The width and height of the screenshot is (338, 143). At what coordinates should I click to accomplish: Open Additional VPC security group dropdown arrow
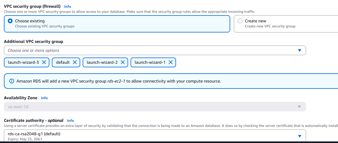pos(299,50)
